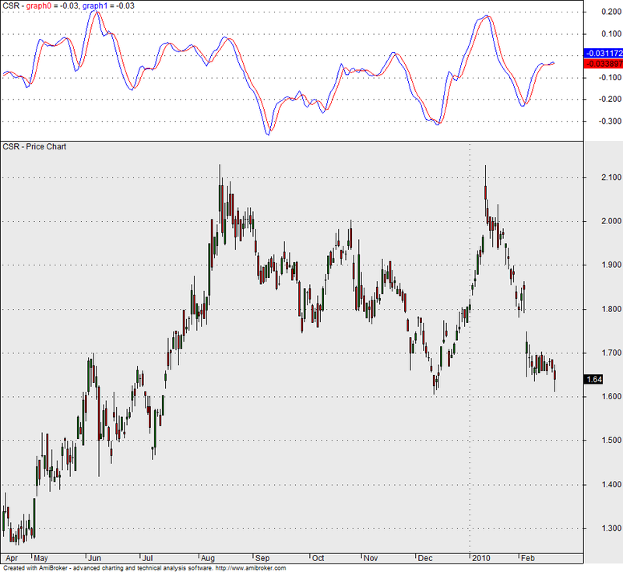Click the 'May' month label on time axis
Screen dimensions: 623x572
41,558
